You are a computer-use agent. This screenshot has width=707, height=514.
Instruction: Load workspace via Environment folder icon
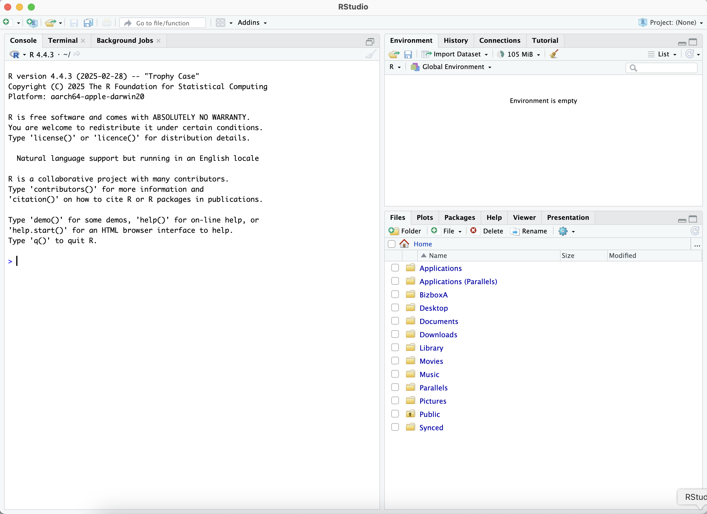394,54
